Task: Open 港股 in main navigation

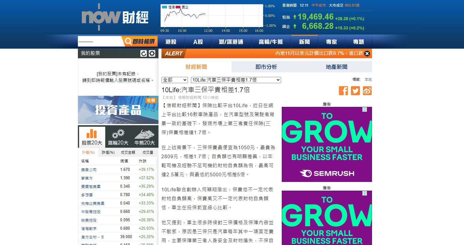Action: point(171,42)
